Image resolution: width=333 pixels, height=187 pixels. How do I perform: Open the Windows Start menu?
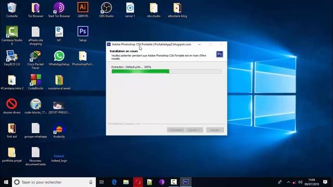[6, 182]
